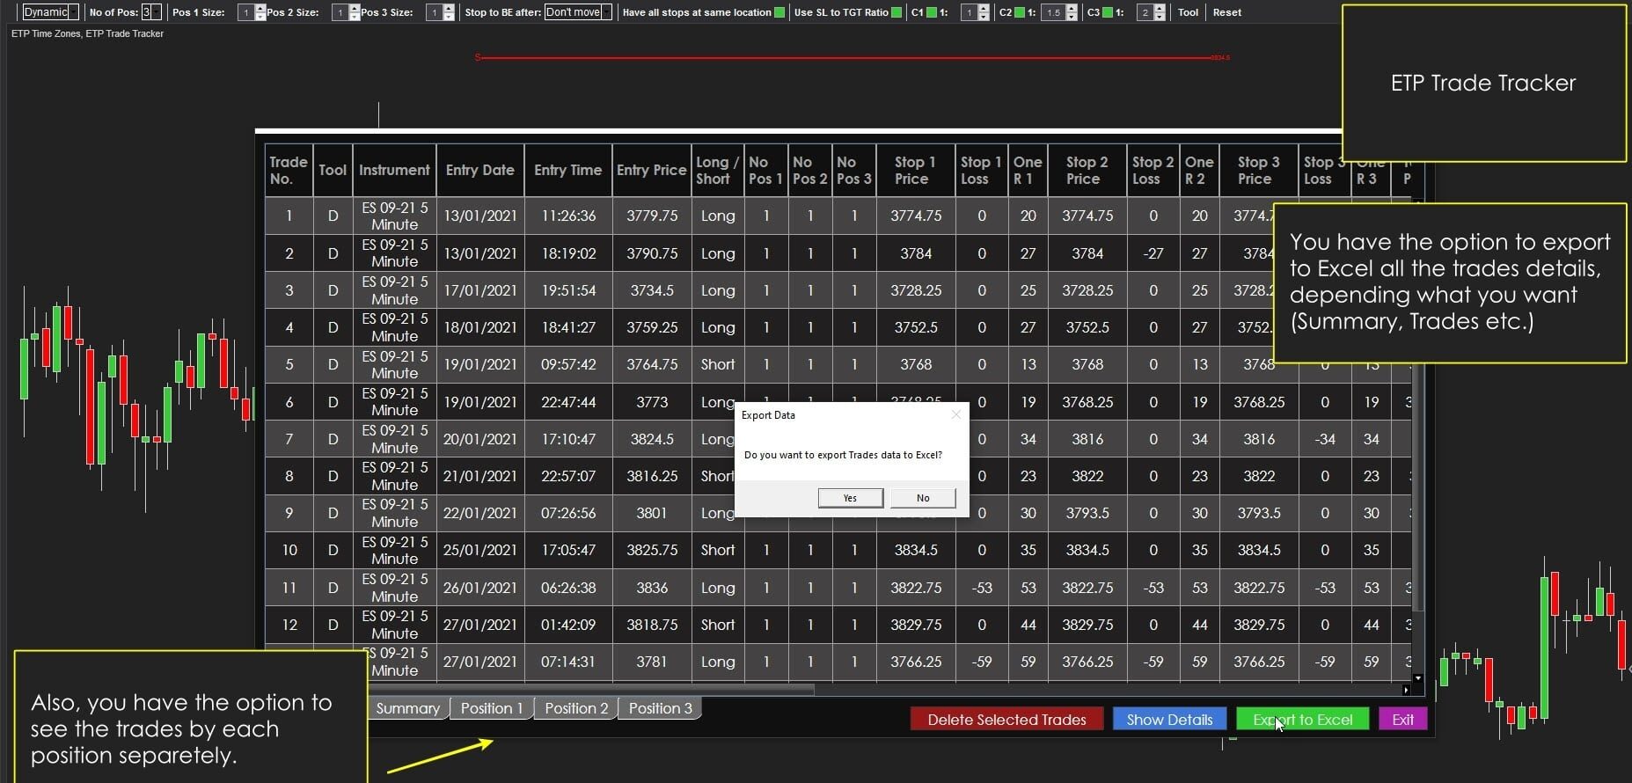Switch to the Position 2 tab

coord(576,708)
